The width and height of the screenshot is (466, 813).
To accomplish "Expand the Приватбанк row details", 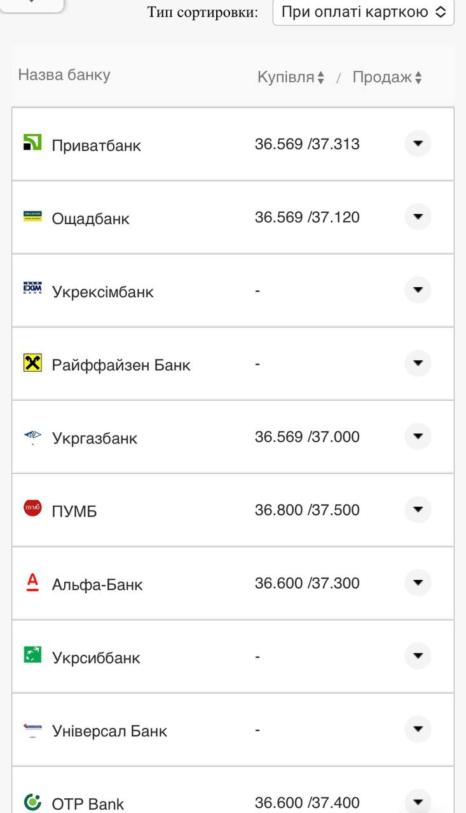I will pyautogui.click(x=418, y=144).
